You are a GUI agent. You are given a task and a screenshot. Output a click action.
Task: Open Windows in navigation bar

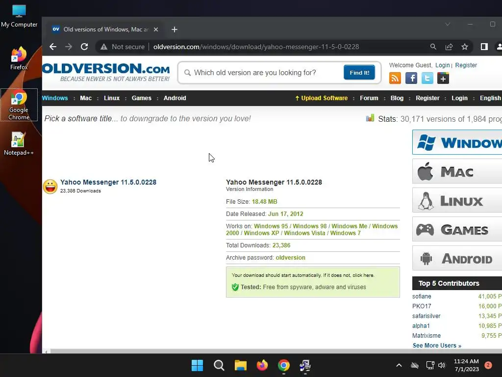pyautogui.click(x=55, y=98)
